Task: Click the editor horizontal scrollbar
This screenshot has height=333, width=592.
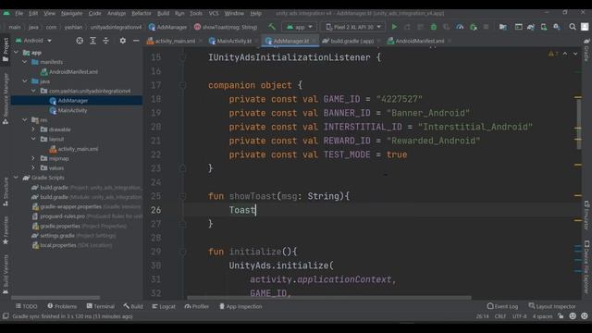Action: click(329, 298)
